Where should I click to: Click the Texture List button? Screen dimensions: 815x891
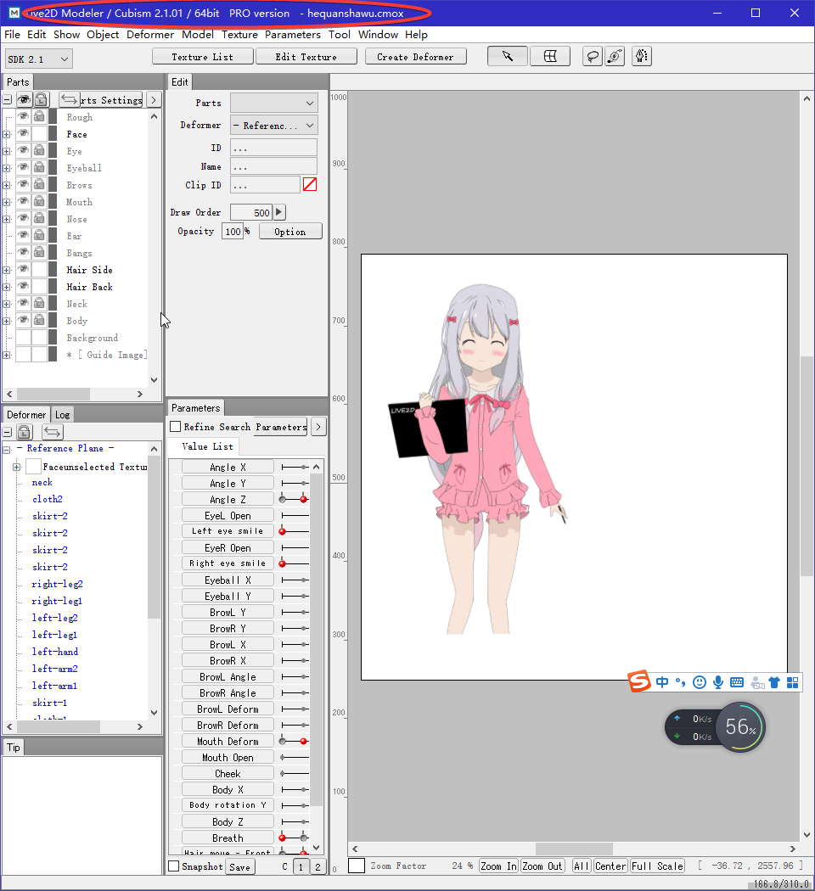click(x=202, y=57)
